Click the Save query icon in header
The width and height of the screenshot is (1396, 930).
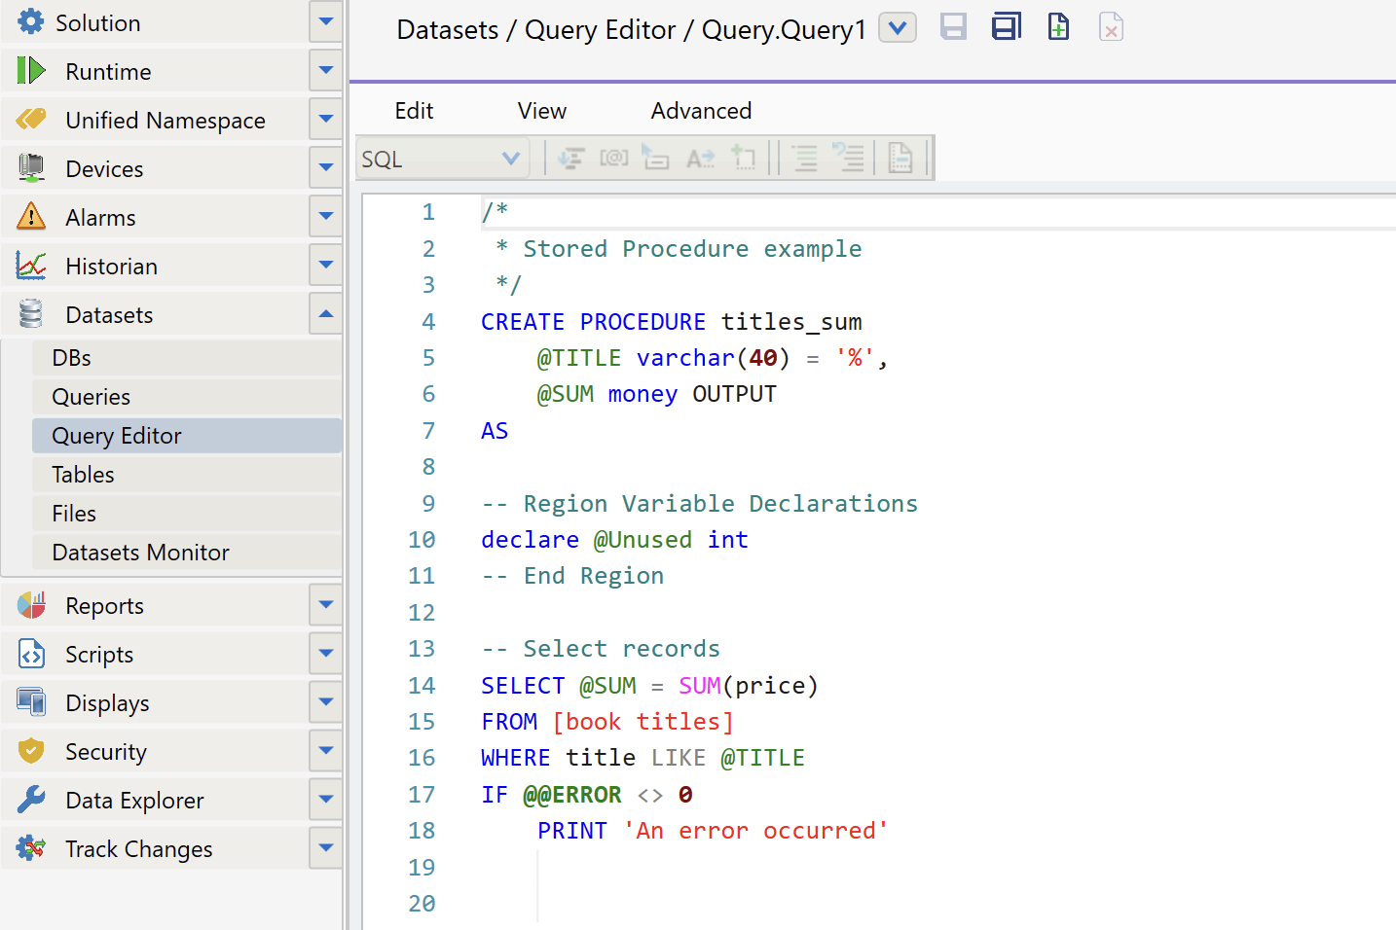[x=953, y=27]
